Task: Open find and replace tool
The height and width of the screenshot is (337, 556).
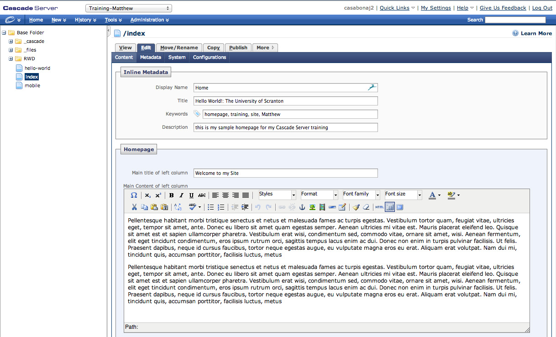Action: [178, 207]
